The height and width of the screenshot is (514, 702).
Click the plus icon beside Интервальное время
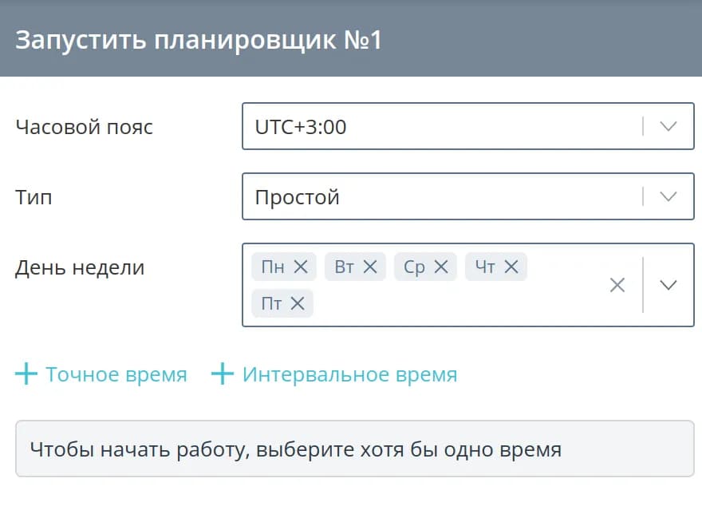(222, 374)
